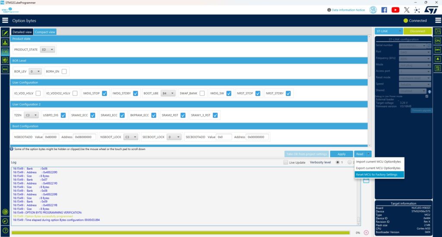Viewport: 442px width, 237px height.
Task: Open the PRODUCT_STATE dropdown
Action: click(47, 50)
